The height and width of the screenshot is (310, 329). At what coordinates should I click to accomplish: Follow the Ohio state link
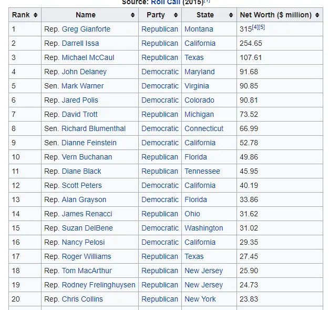[192, 214]
